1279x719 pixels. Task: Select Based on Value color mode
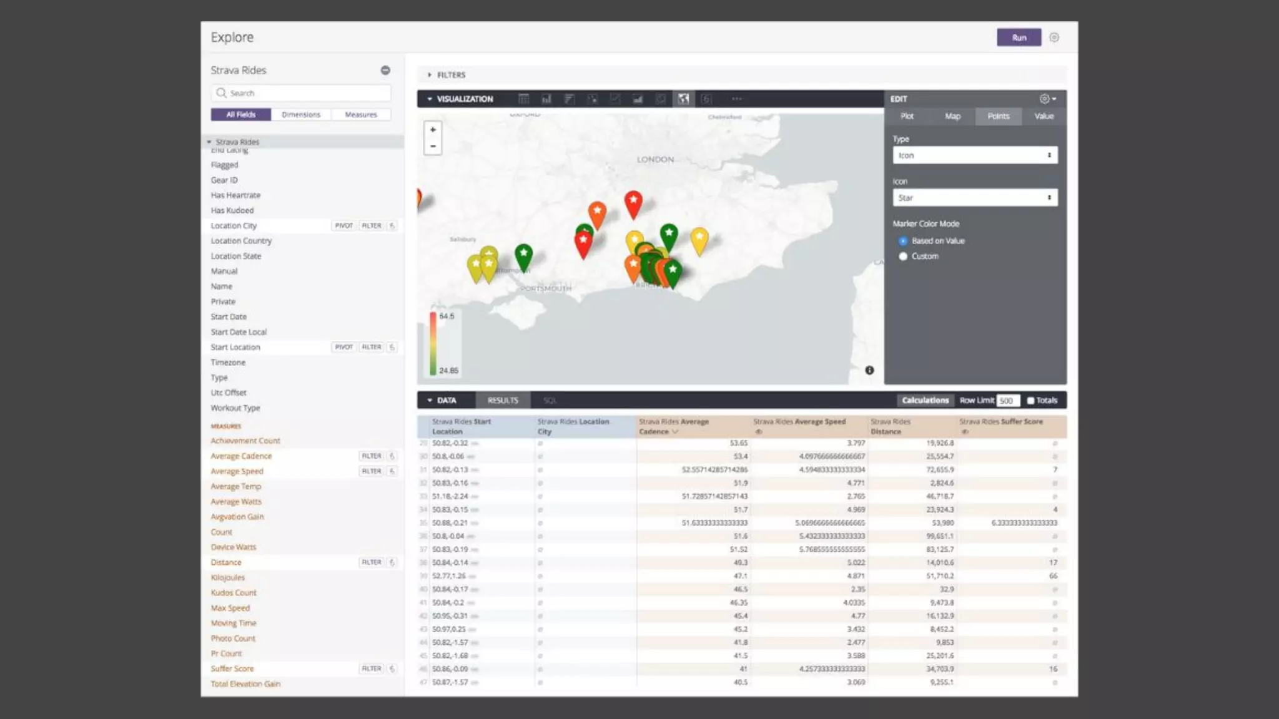pyautogui.click(x=903, y=241)
